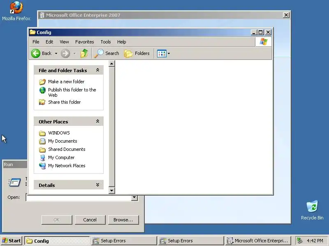Open the Favorites menu
This screenshot has height=246, width=329.
tap(85, 42)
